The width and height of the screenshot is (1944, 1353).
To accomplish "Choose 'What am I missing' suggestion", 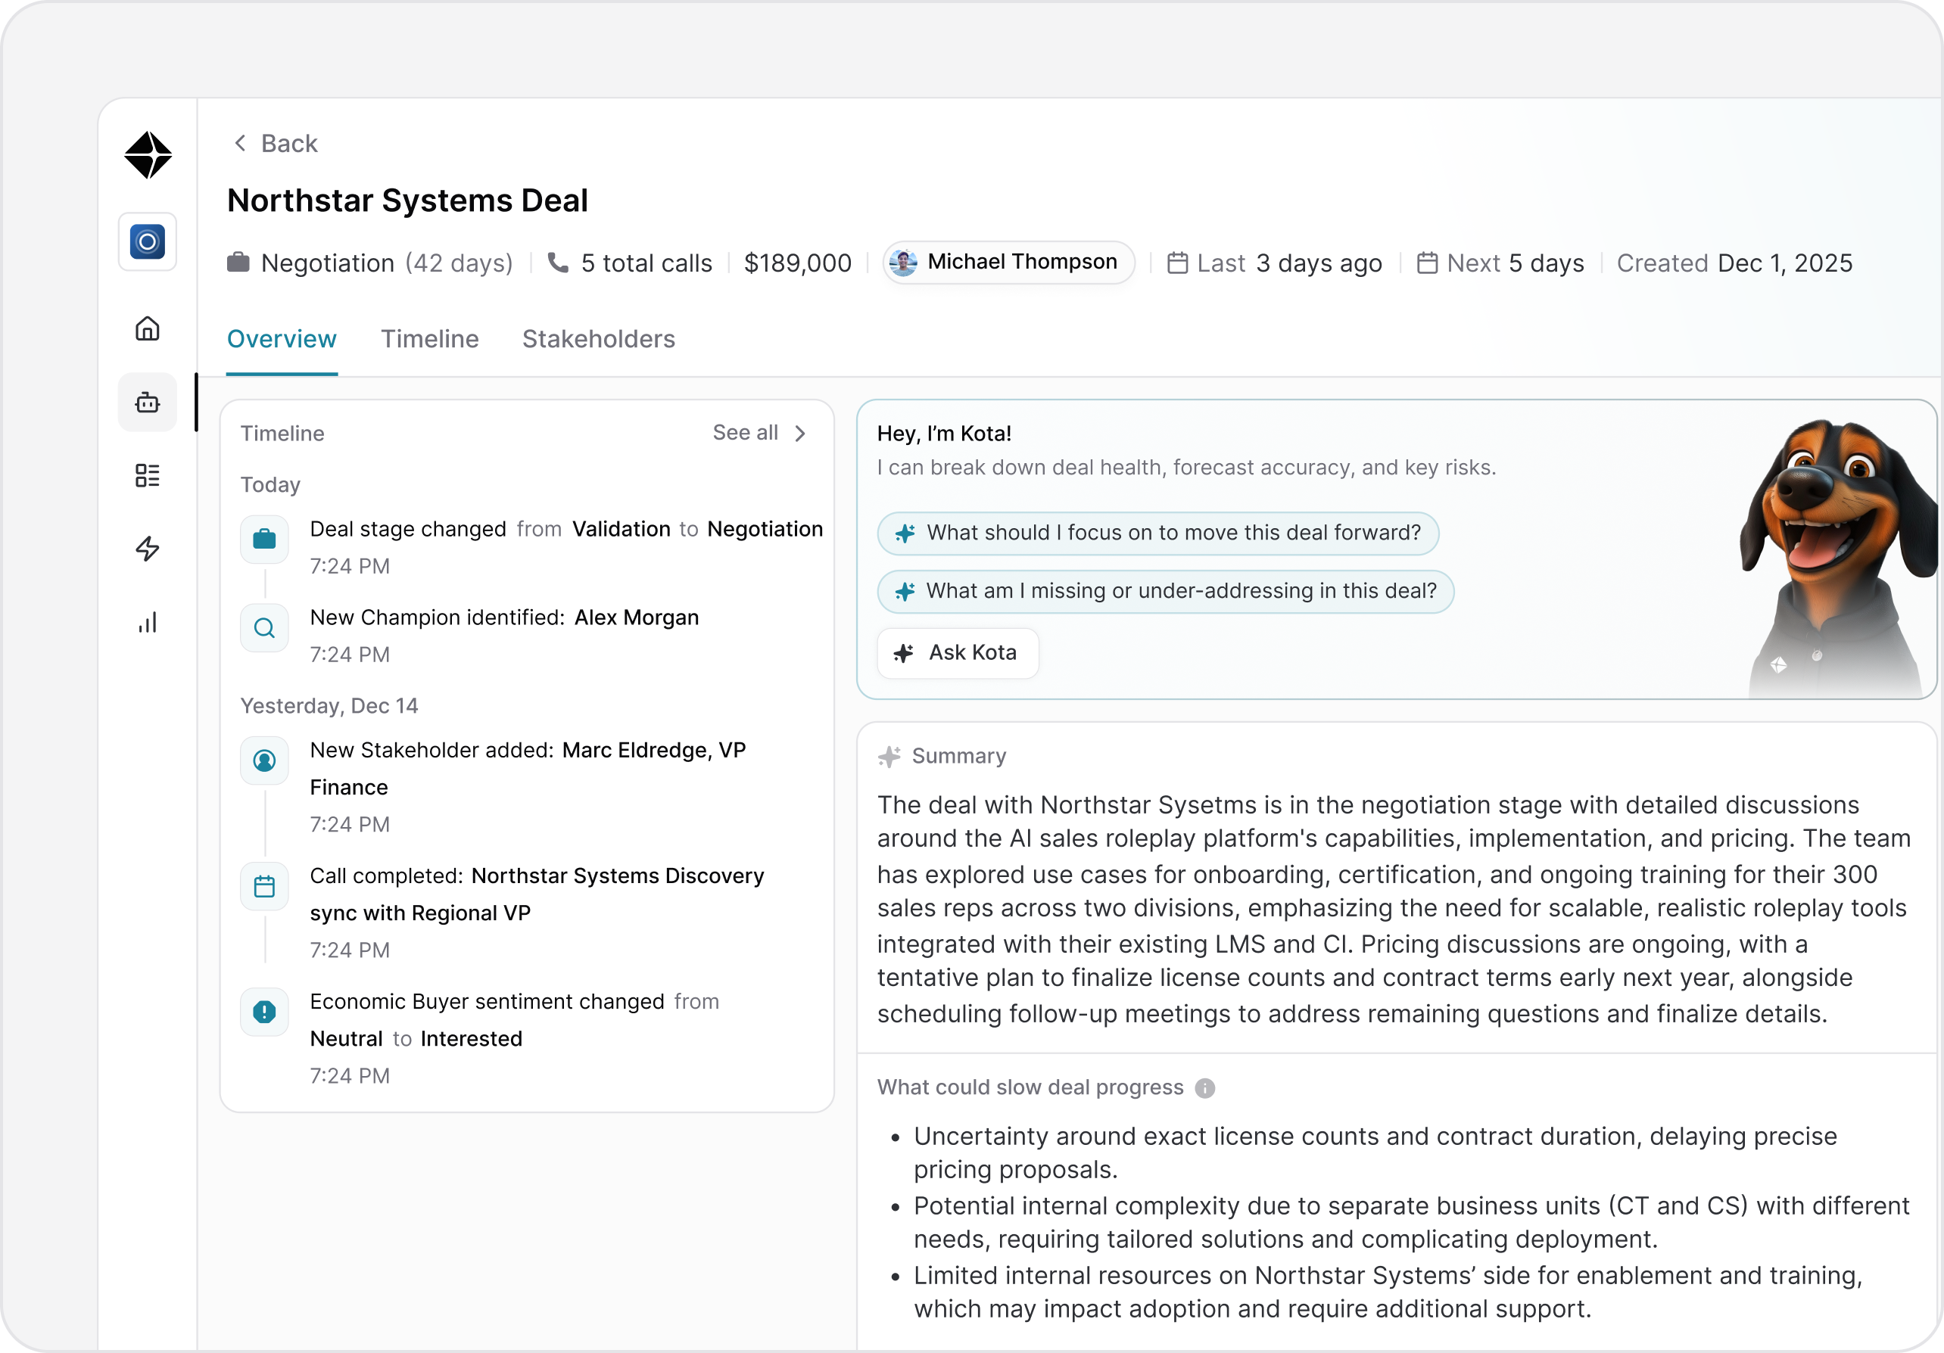I will point(1165,592).
